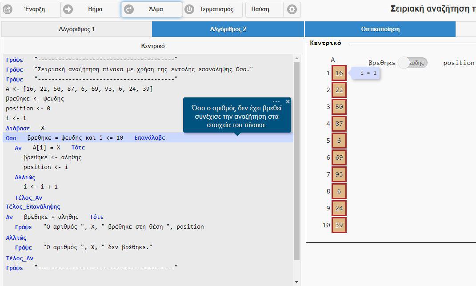Select array cell 22 at index 2
Image resolution: width=476 pixels, height=286 pixels.
[339, 90]
